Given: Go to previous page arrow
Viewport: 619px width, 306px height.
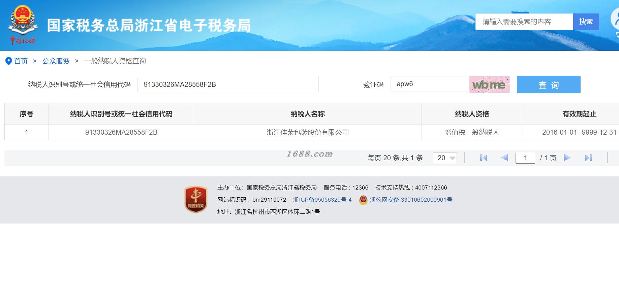Looking at the screenshot, I should click(505, 158).
